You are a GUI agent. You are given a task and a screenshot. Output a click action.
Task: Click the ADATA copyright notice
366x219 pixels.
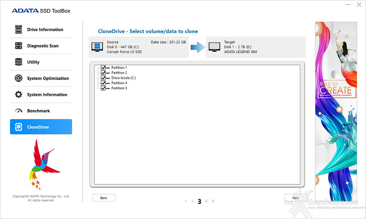(41, 198)
